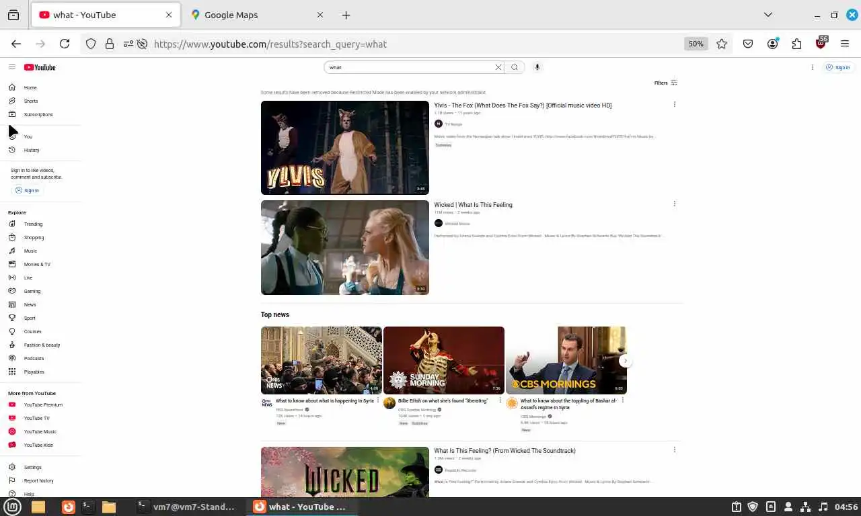Open options menu for Wicked What Is This Feeling
Screen dimensions: 861x516
click(x=675, y=204)
